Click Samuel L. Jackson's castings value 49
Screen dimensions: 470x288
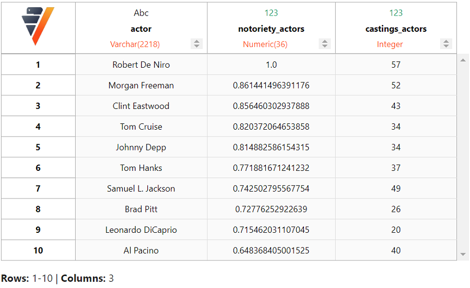pyautogui.click(x=396, y=189)
